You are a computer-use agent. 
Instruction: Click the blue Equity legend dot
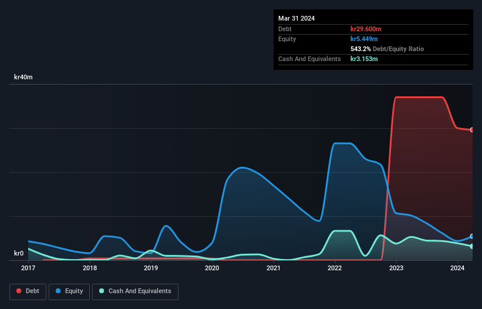(x=58, y=291)
